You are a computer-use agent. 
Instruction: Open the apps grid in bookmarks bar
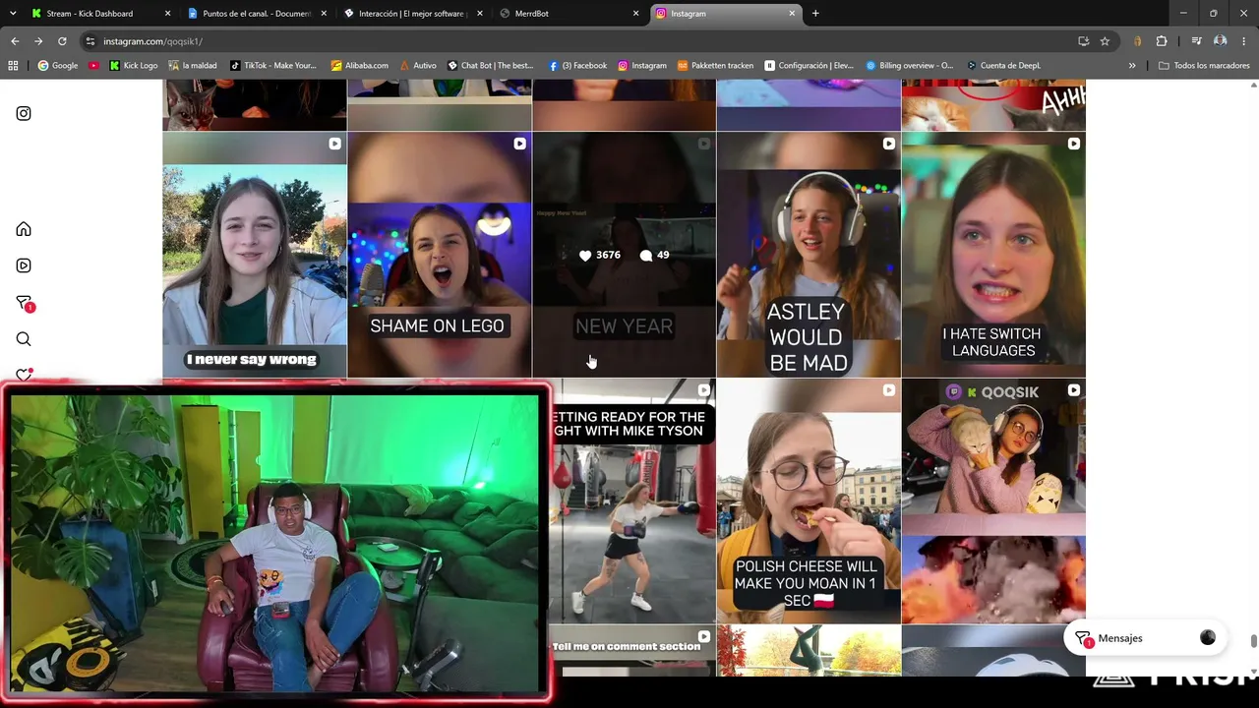(14, 66)
